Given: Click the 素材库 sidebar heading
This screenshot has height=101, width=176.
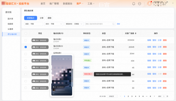Looking at the screenshot, I should point(9,12).
